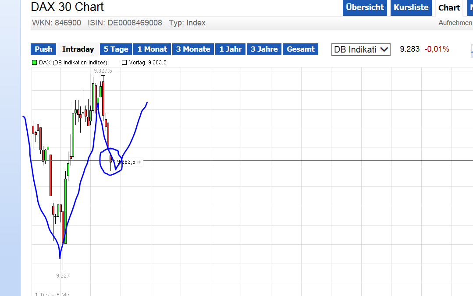Switch chart to 1 Jahr
Viewport: 473px width, 296px height.
coord(230,49)
